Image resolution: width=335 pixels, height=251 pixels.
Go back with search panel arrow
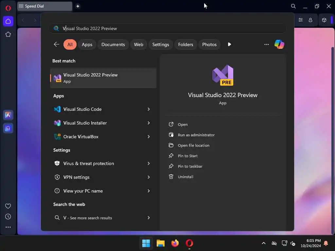click(x=56, y=44)
